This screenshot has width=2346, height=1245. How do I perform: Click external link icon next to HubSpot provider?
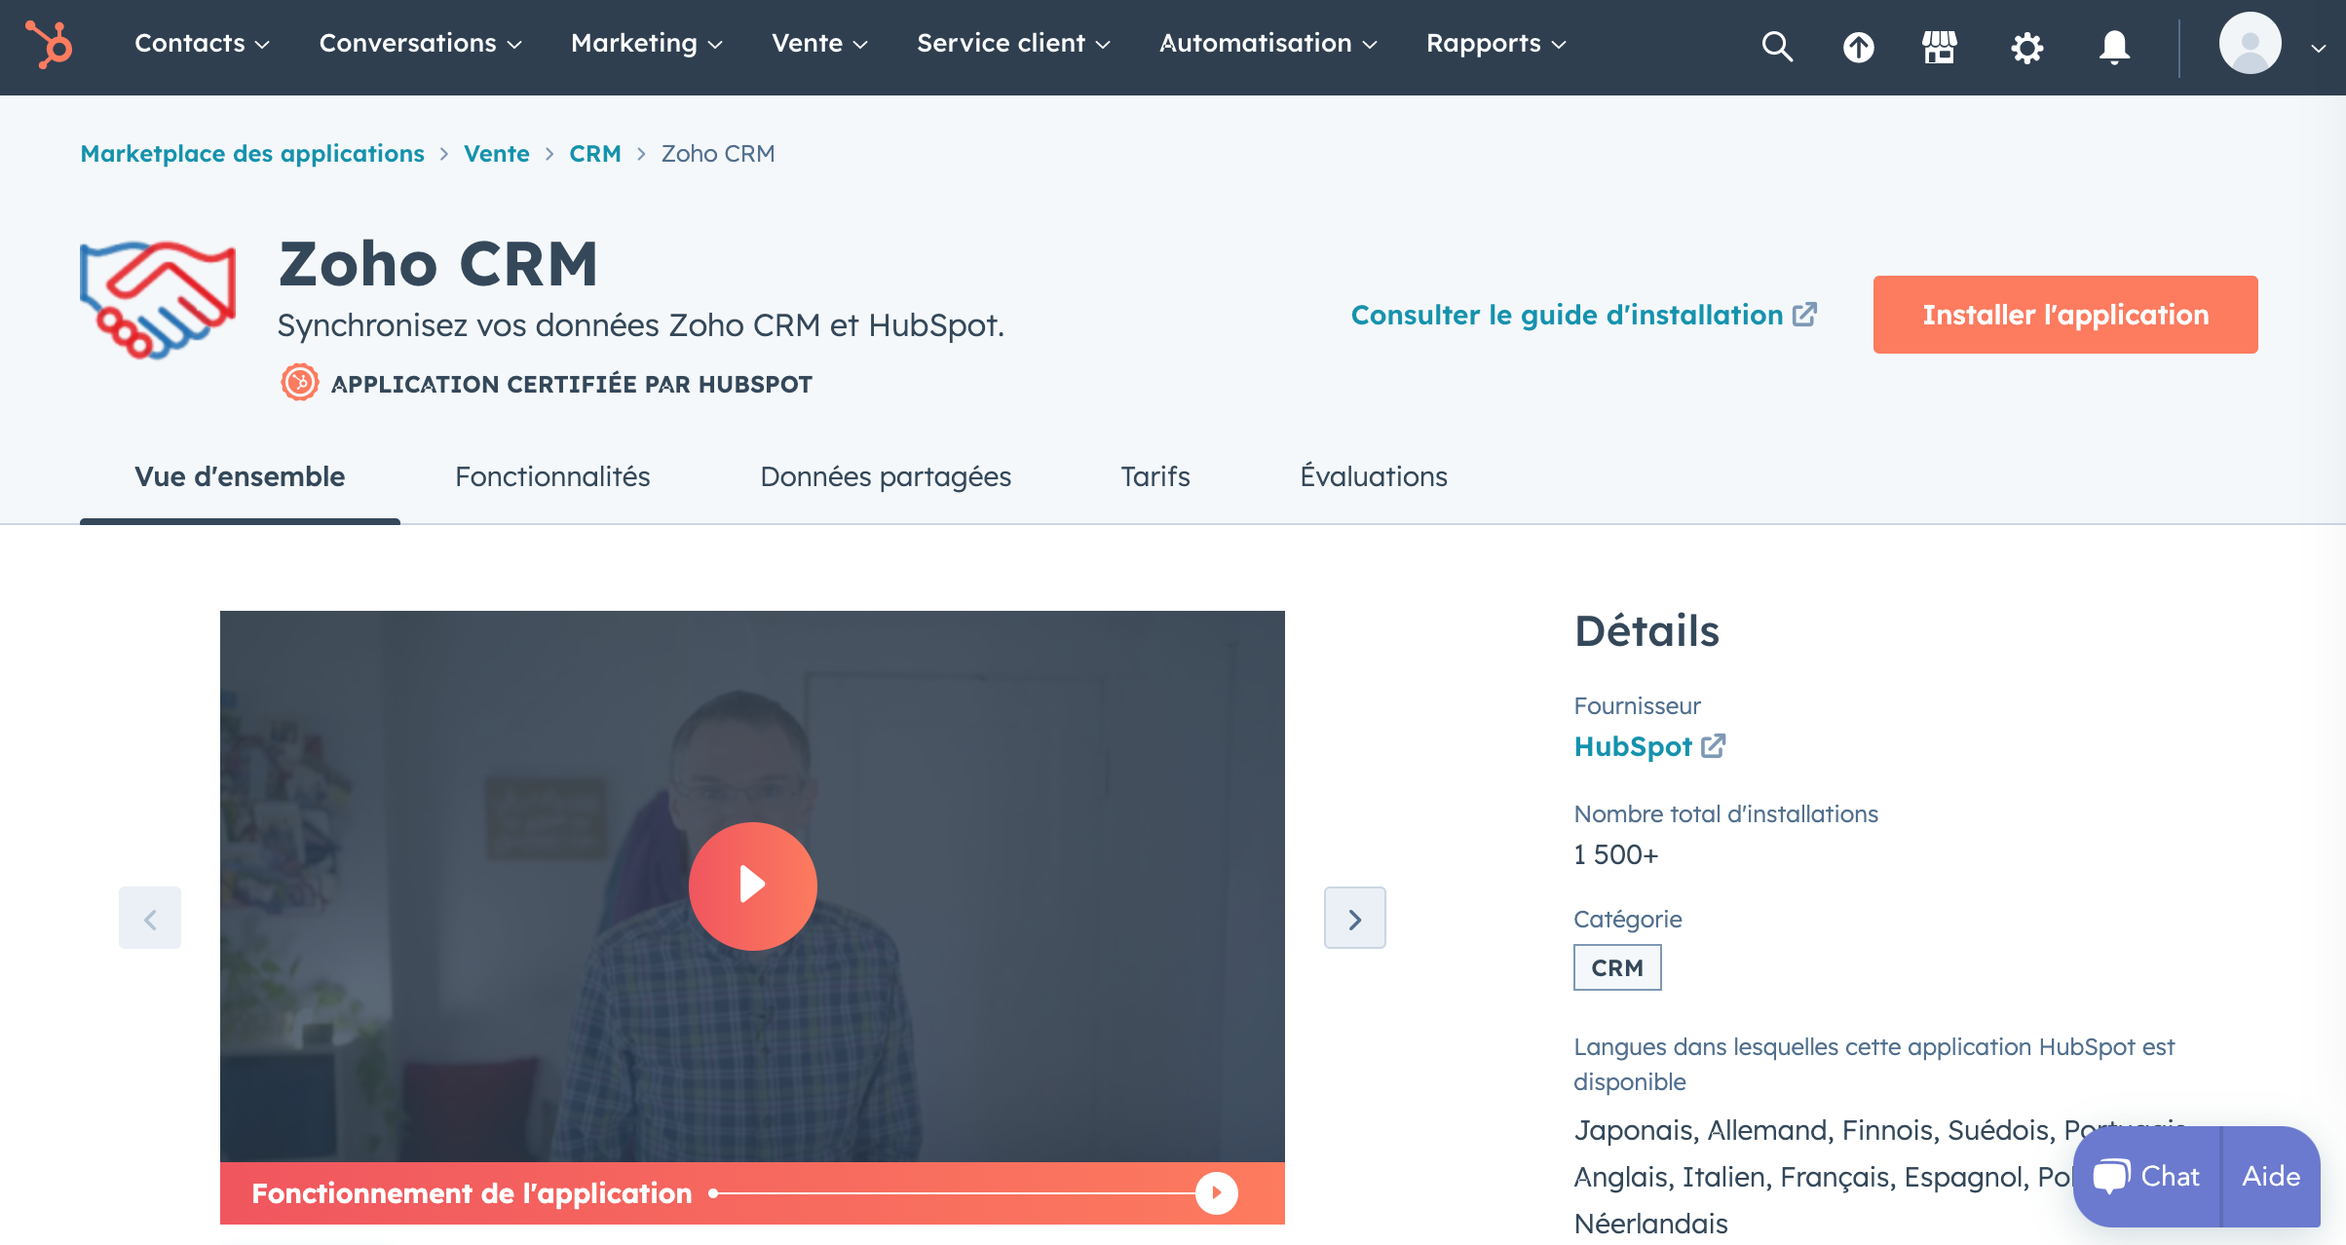[x=1714, y=746]
